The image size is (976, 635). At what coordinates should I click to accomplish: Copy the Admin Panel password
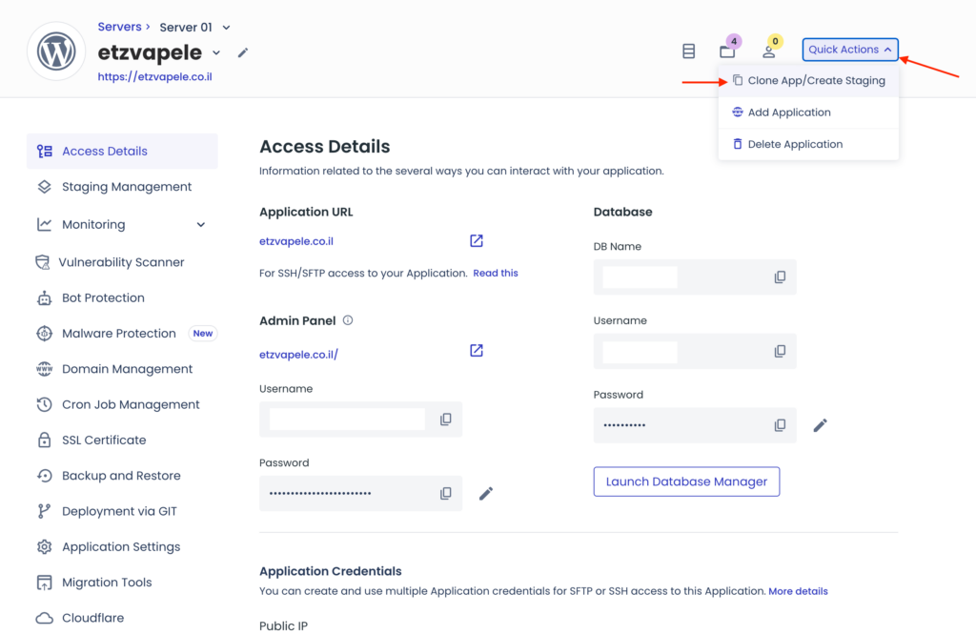coord(446,493)
